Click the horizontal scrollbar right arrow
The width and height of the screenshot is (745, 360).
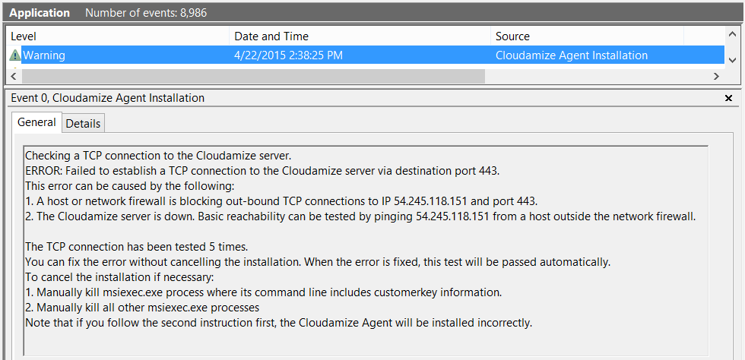point(715,77)
